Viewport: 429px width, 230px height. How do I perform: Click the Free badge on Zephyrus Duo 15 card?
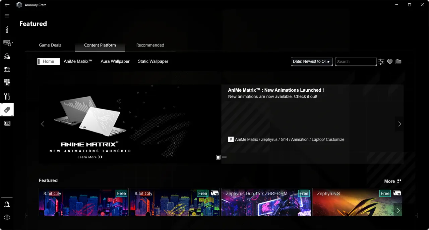pos(304,193)
